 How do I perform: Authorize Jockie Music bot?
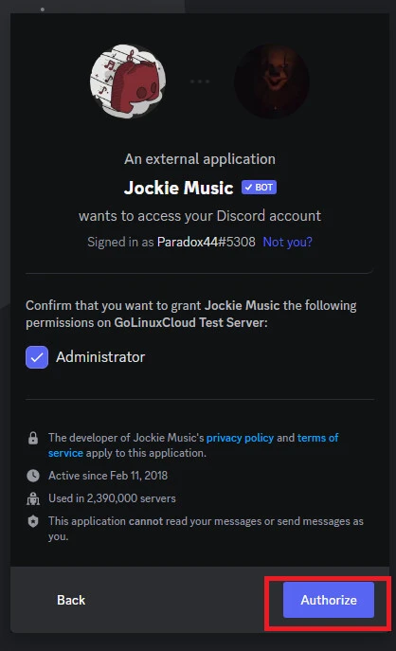(329, 600)
